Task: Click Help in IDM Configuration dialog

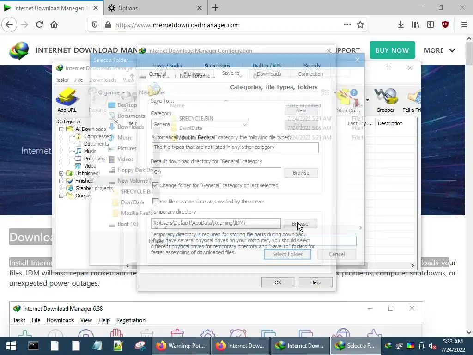Action: tap(315, 282)
